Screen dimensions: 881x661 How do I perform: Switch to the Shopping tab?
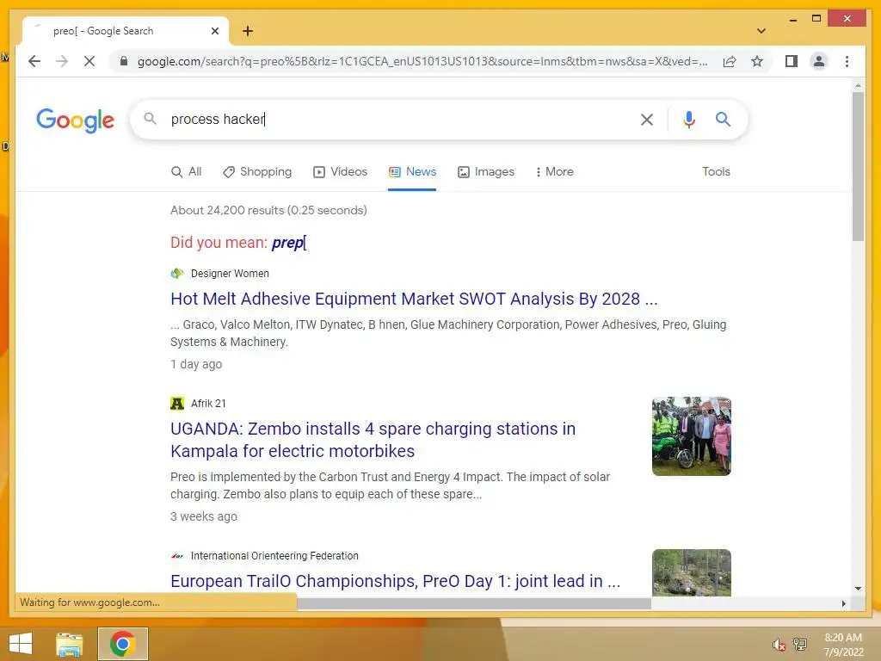click(257, 172)
